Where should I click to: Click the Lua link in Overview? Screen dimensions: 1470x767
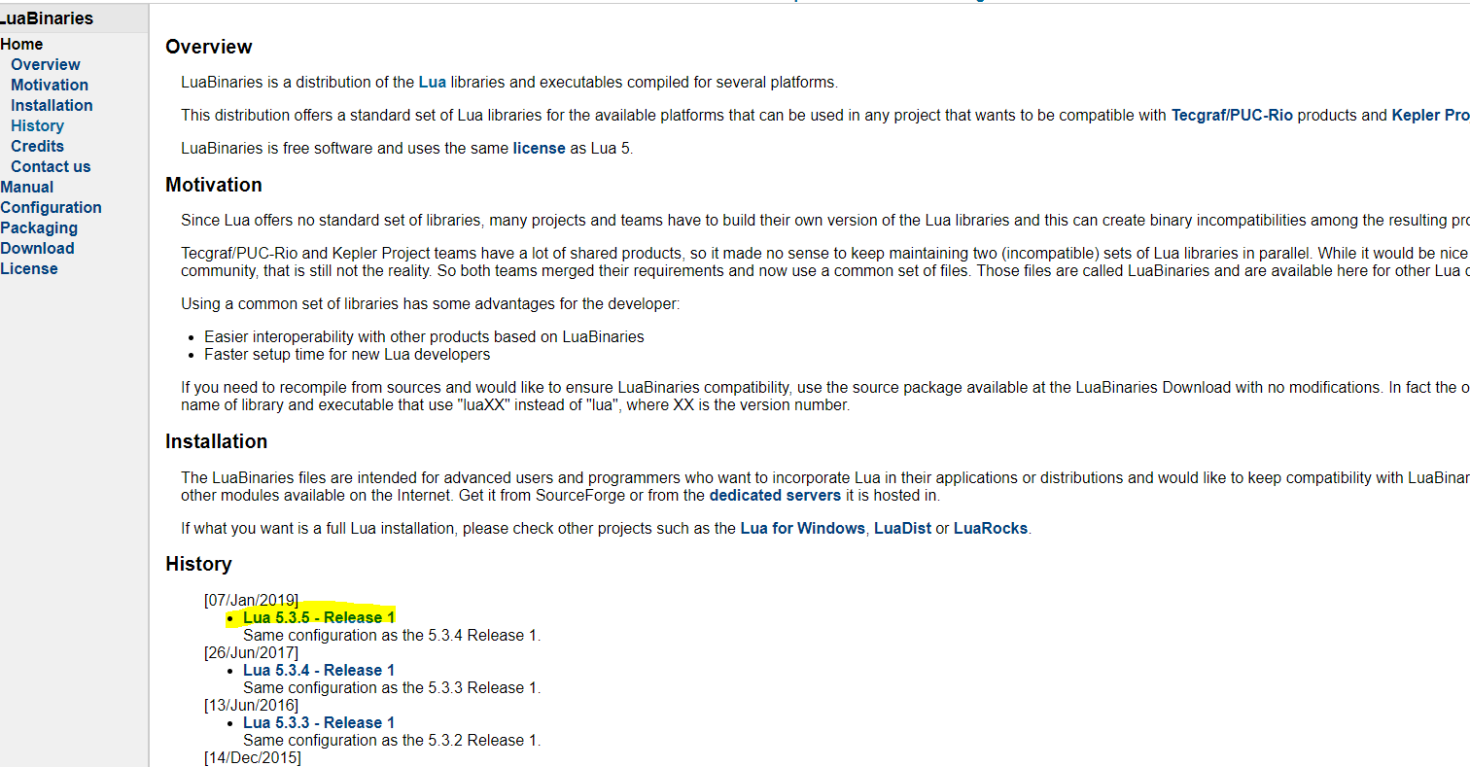coord(433,82)
